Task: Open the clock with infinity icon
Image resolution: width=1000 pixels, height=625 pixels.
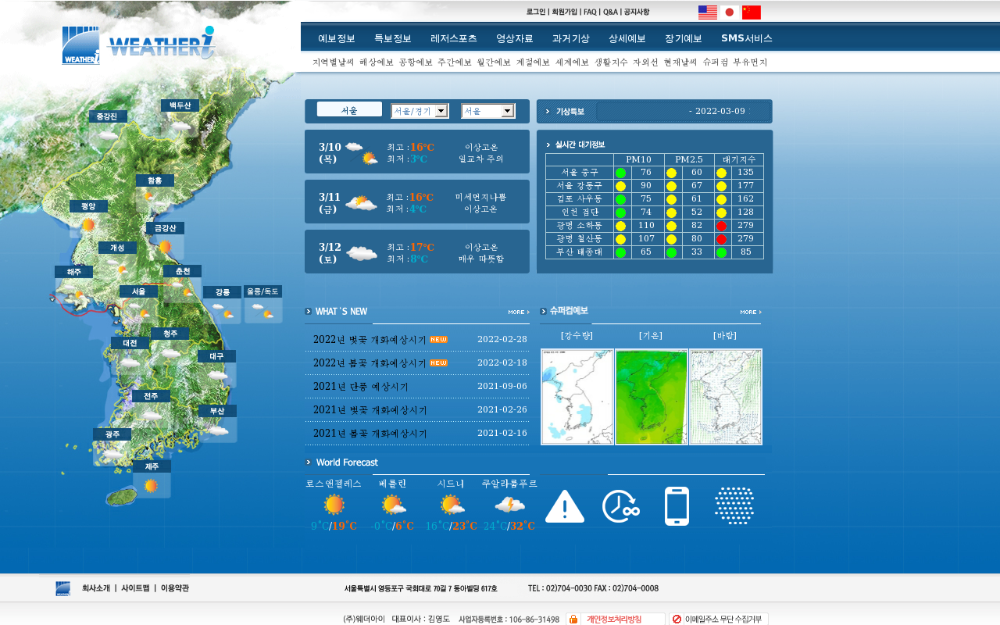Action: coord(620,506)
